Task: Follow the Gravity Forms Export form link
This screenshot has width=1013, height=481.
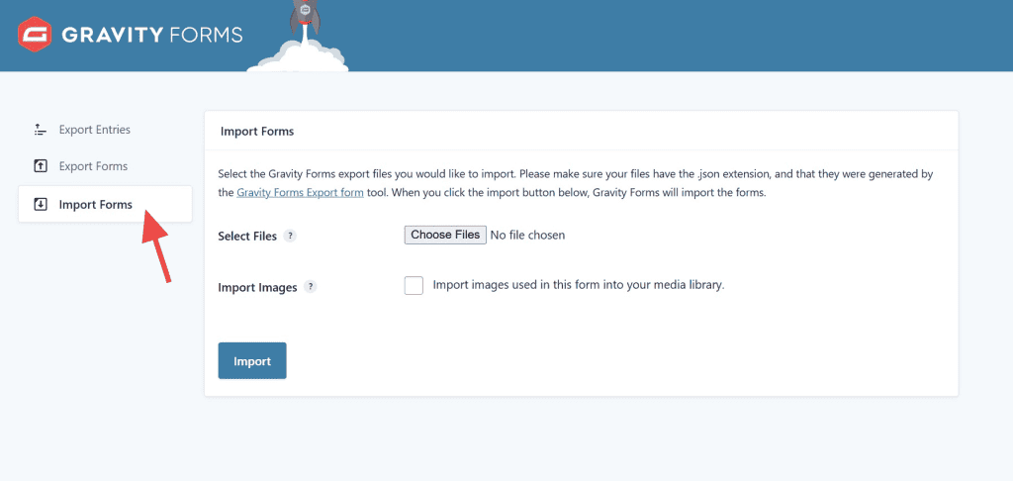Action: pos(300,193)
